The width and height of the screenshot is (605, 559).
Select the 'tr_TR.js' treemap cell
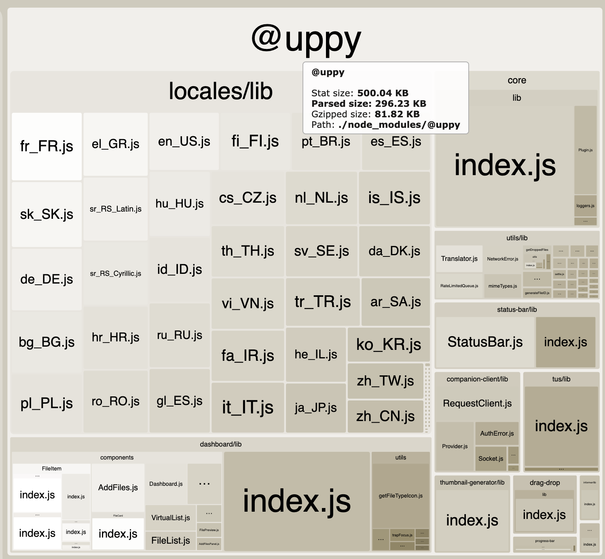tap(323, 302)
